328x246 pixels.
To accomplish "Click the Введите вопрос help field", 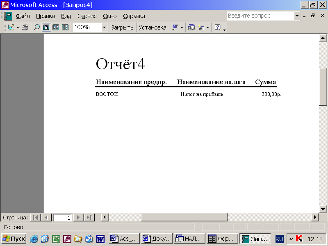I will (261, 16).
